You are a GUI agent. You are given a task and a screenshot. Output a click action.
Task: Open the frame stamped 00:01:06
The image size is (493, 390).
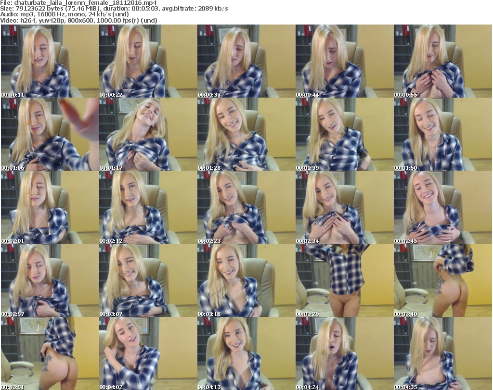(x=50, y=134)
